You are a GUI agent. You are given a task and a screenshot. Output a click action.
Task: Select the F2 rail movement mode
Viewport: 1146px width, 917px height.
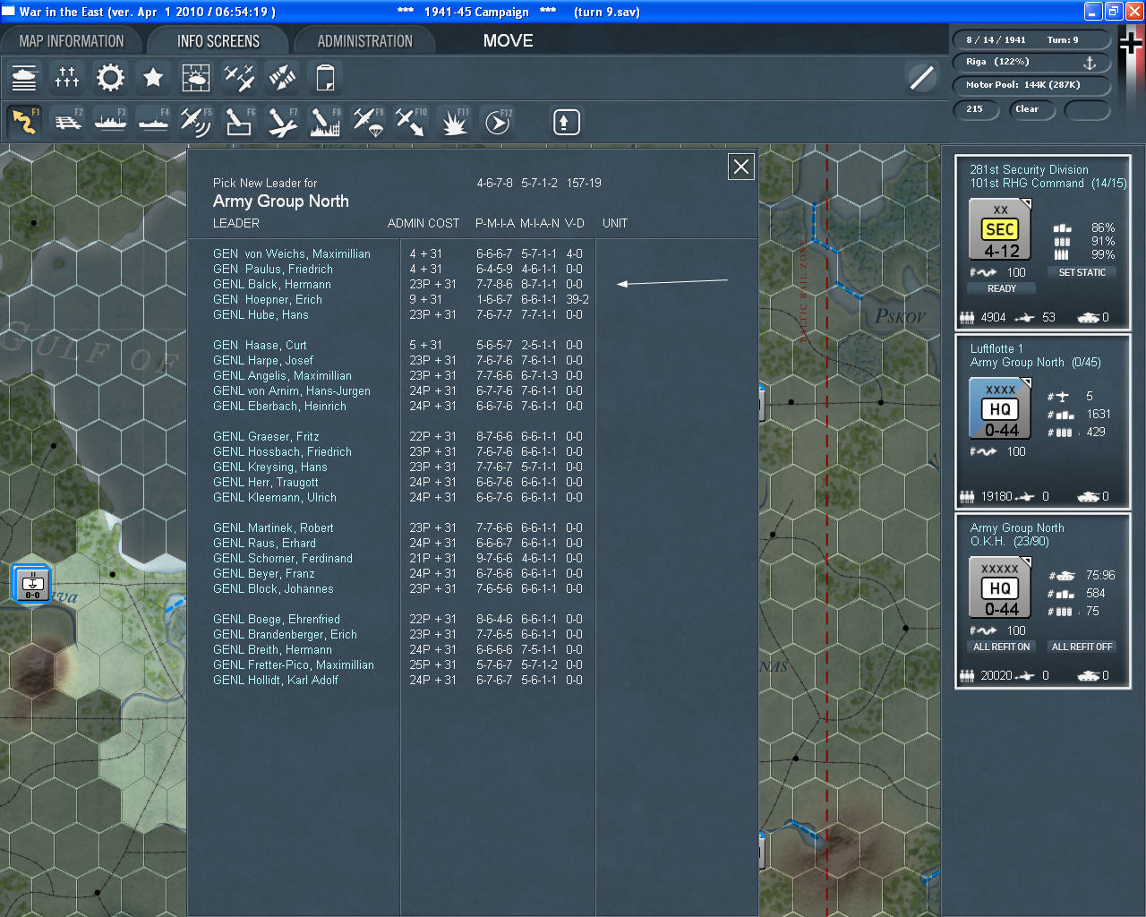[x=67, y=121]
